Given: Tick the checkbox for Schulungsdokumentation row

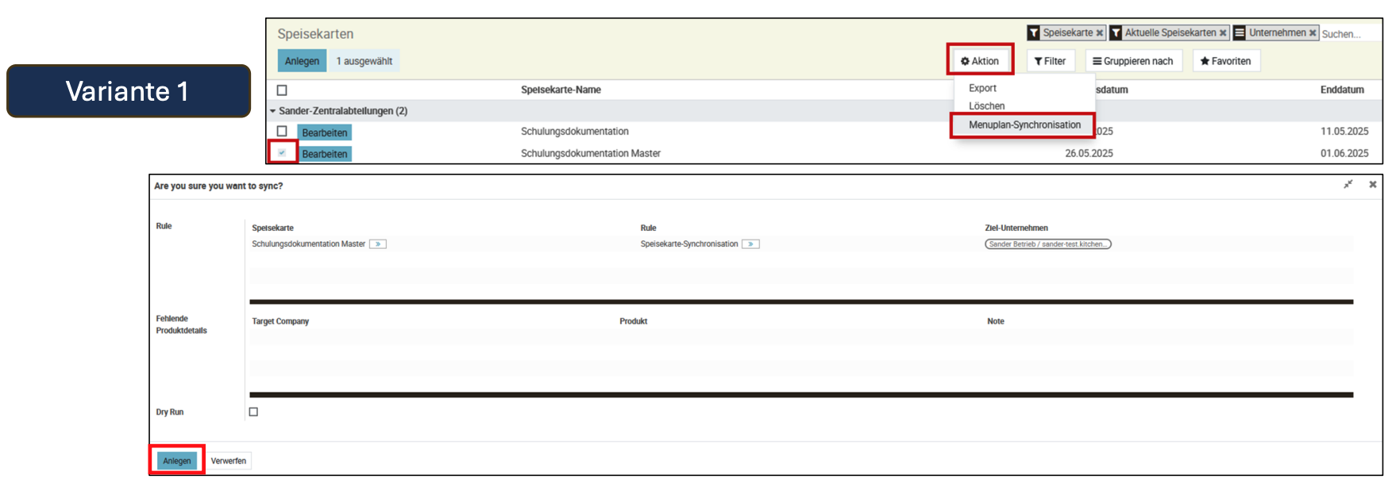Looking at the screenshot, I should click(x=282, y=132).
